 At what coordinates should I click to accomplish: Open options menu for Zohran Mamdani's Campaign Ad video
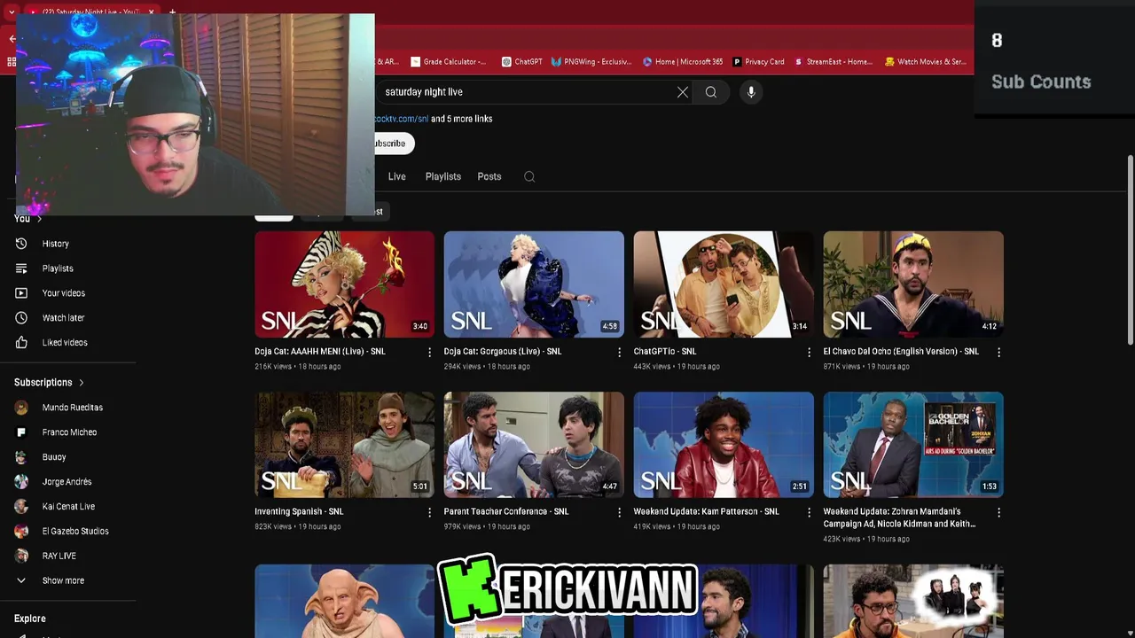point(998,512)
